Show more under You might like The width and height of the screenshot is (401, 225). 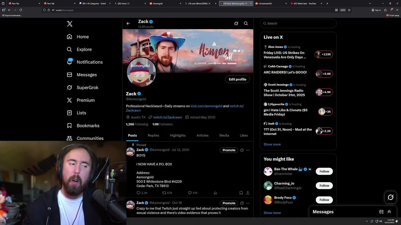pos(272,213)
